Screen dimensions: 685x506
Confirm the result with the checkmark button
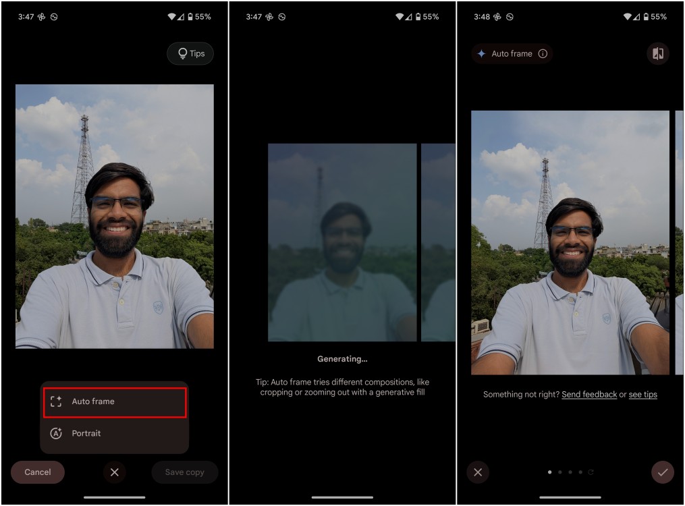662,472
